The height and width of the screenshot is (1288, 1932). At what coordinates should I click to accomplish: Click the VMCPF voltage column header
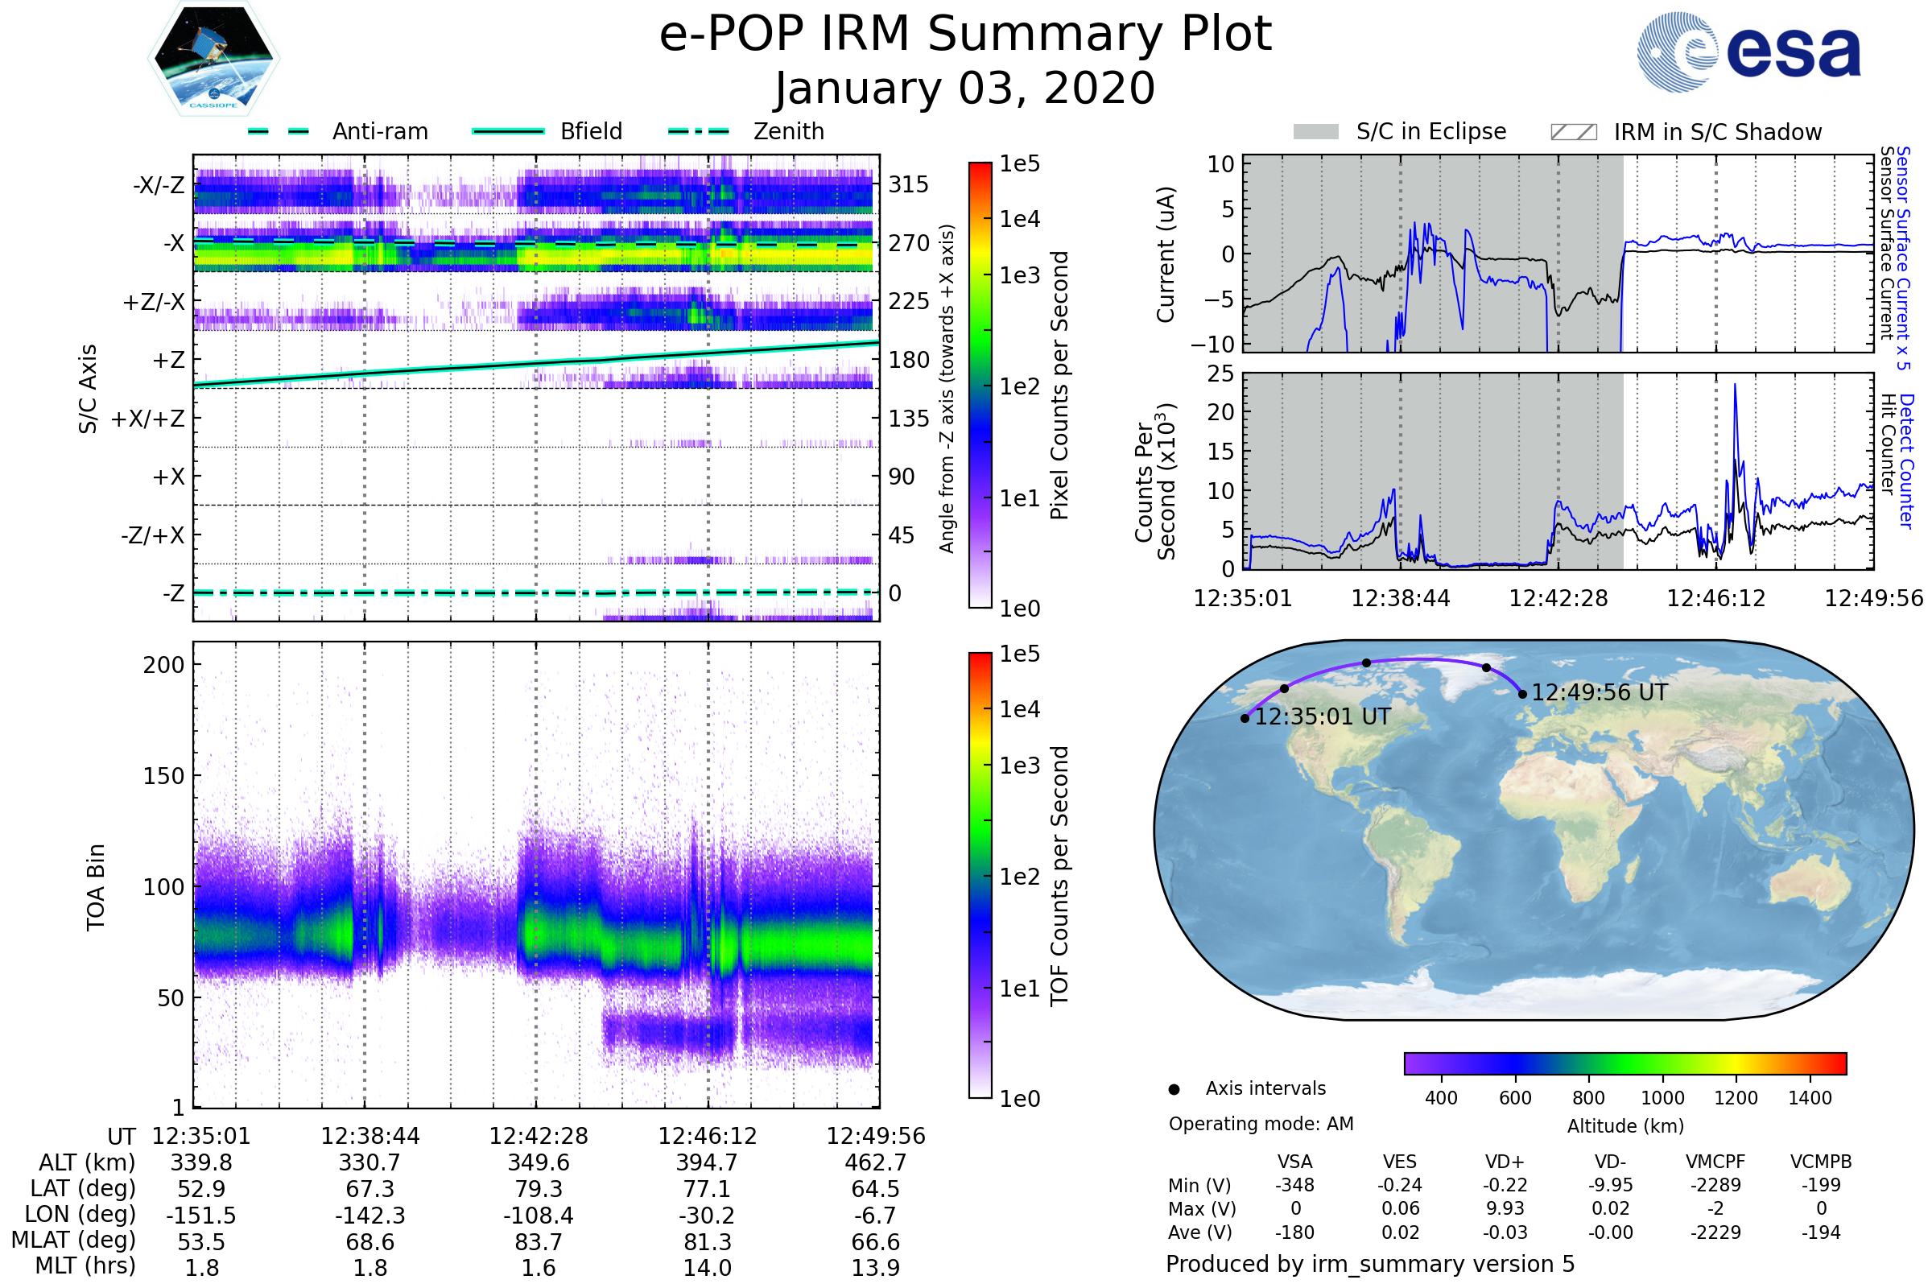[1715, 1162]
